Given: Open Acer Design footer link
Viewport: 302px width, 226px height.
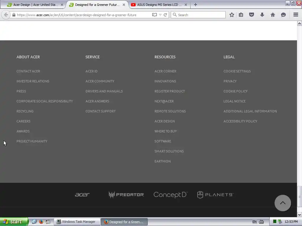Looking at the screenshot, I should point(165,121).
